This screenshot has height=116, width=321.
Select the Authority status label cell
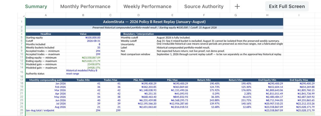click(45, 72)
